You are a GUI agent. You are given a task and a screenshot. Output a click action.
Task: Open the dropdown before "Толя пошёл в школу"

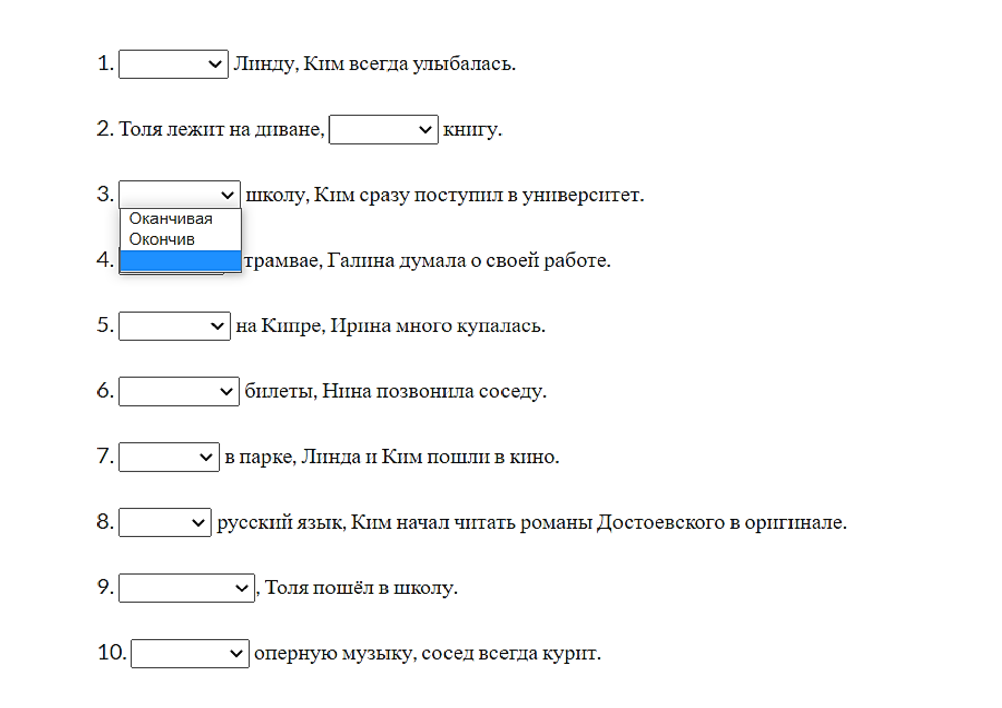(186, 588)
